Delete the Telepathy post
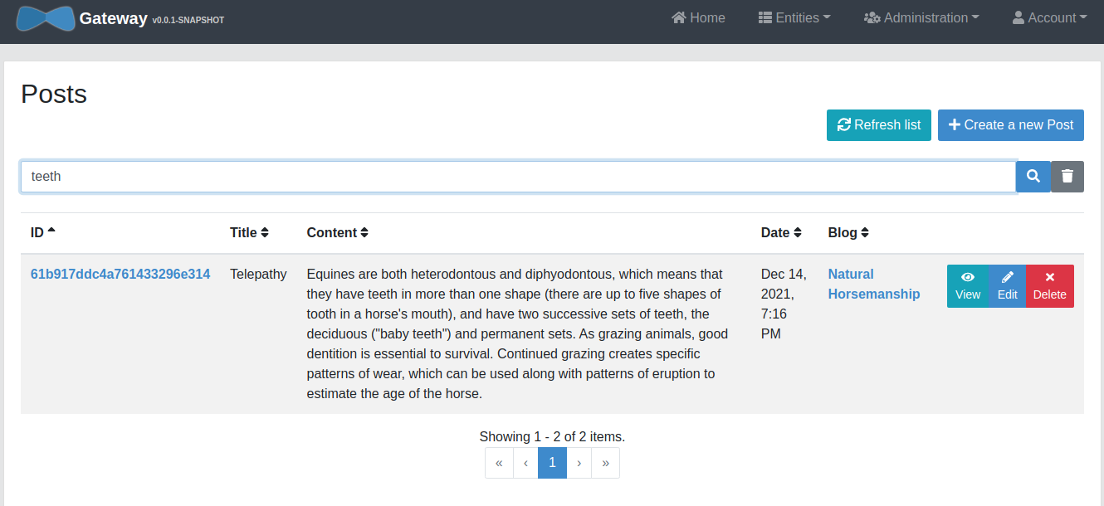Screen dimensions: 1104x506 coord(1049,286)
